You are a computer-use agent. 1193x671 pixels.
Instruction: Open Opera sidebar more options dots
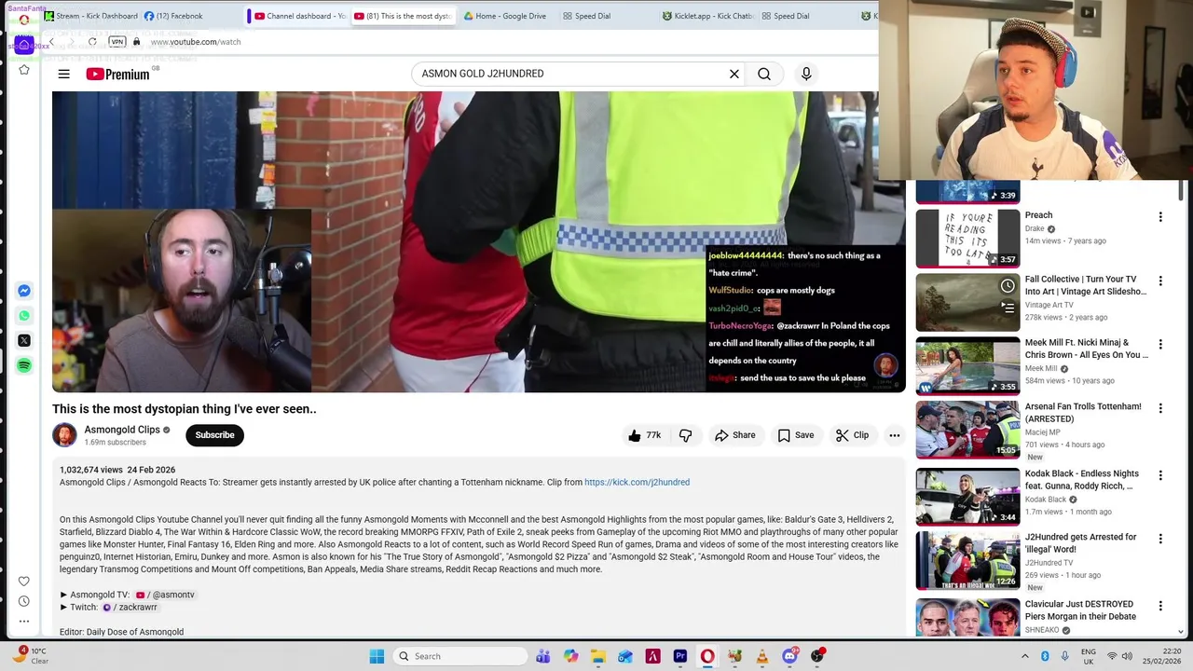click(x=24, y=622)
